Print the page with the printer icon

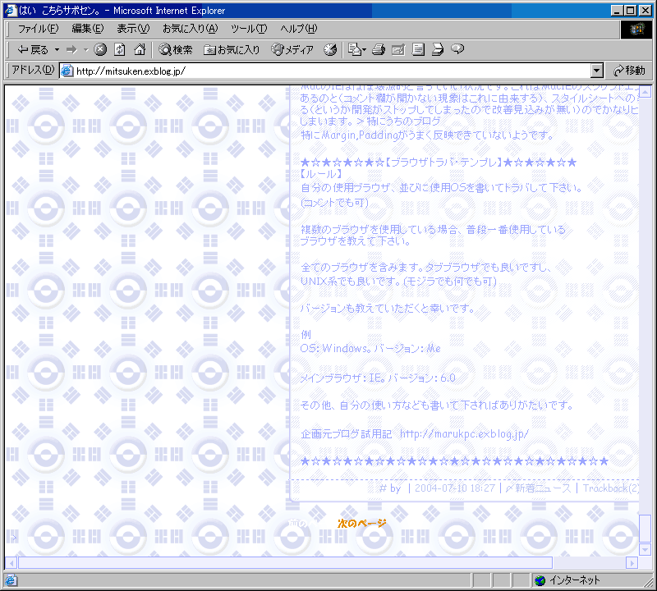coord(379,50)
